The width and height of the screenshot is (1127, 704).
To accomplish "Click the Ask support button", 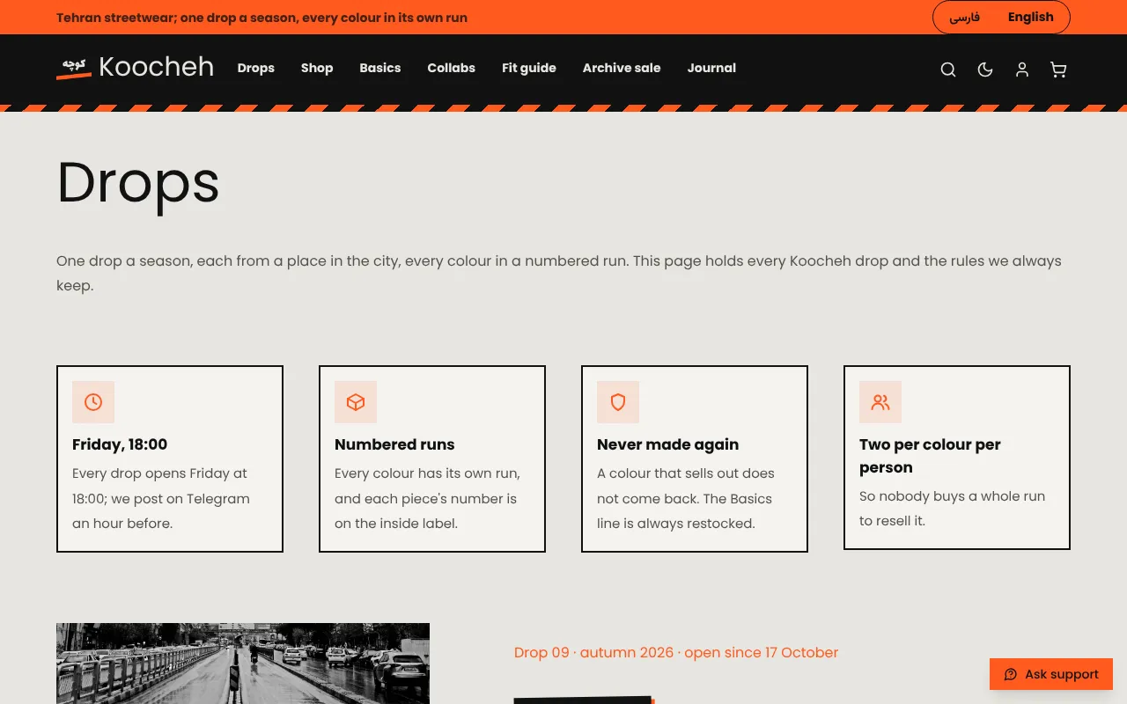I will pos(1051,674).
